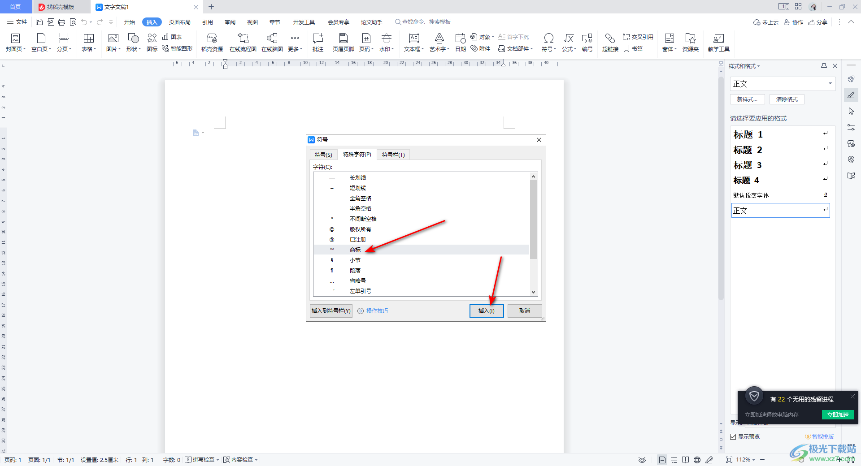Toggle Spell Check (拼写检查) in status bar
Image resolution: width=861 pixels, height=466 pixels.
[202, 460]
